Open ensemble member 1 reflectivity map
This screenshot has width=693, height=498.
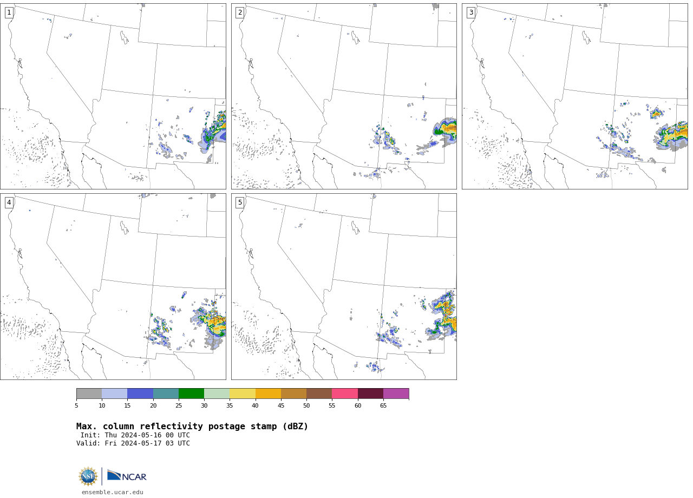113,96
